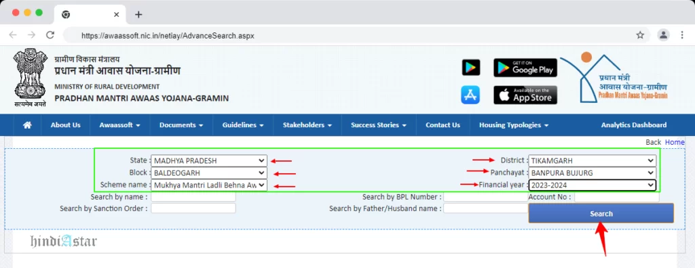Click the PMAY-Gramin house logo
This screenshot has height=268, width=695.
click(x=614, y=77)
